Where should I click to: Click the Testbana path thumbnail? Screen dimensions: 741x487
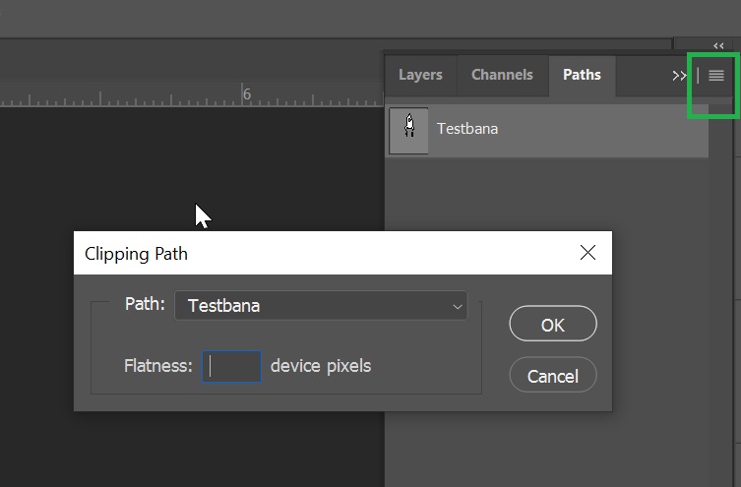409,130
